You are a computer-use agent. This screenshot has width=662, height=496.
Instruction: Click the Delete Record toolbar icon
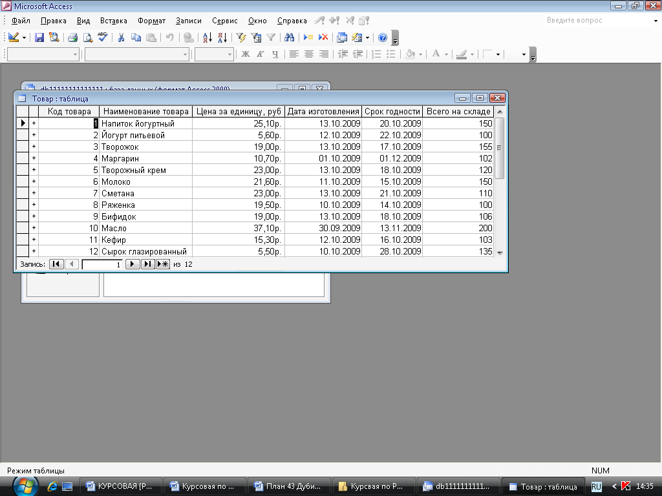tap(323, 37)
